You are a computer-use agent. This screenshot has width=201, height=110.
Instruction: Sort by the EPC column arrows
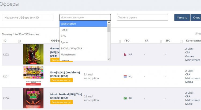tap(181, 41)
